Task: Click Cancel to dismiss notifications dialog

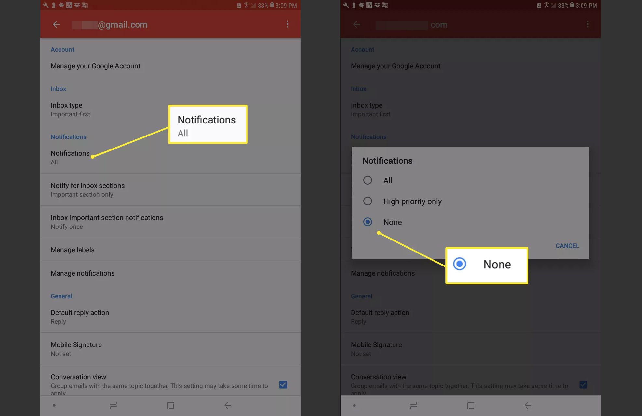Action: (x=567, y=245)
